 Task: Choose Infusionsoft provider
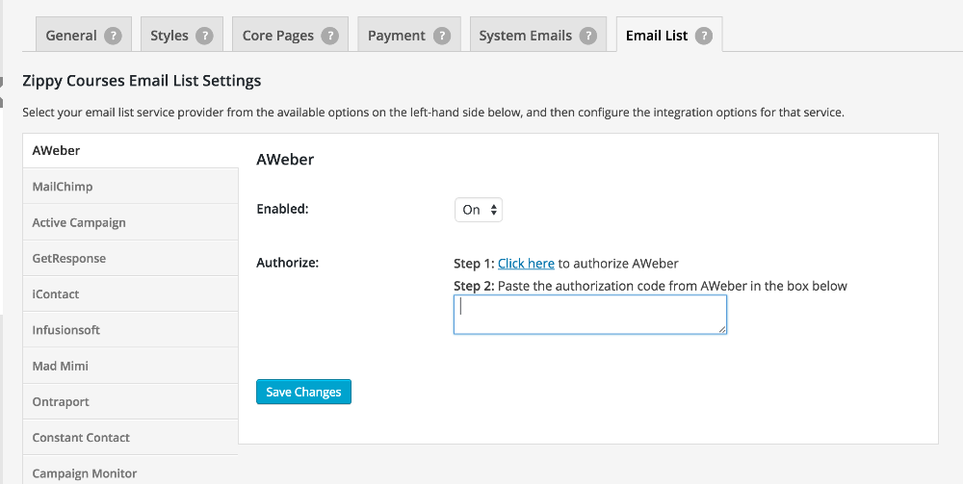click(130, 329)
